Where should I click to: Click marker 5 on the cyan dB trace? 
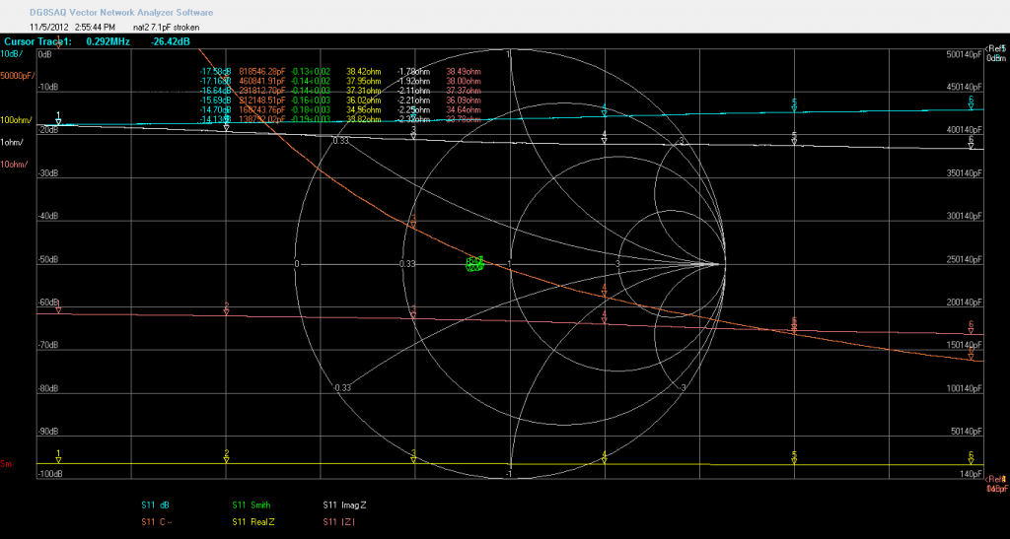click(x=794, y=107)
